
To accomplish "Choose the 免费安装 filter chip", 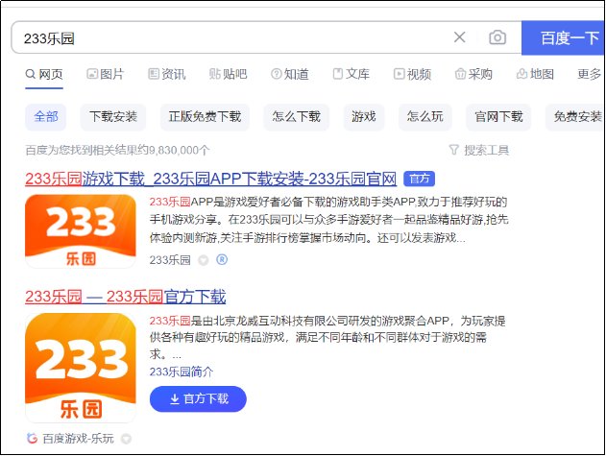I will pyautogui.click(x=575, y=117).
